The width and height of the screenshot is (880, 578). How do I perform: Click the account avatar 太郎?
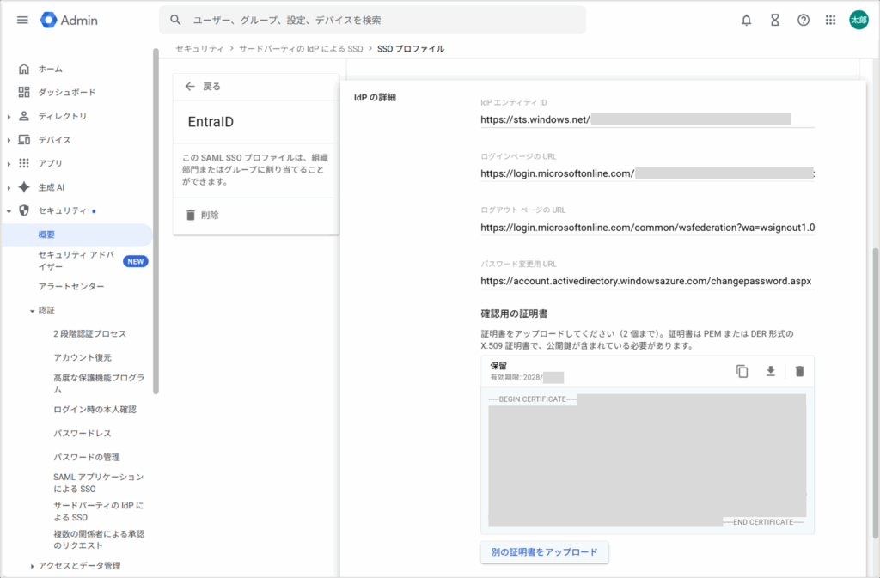click(x=859, y=20)
